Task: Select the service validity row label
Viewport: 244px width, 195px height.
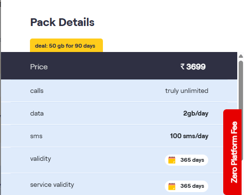Action: tap(52, 185)
